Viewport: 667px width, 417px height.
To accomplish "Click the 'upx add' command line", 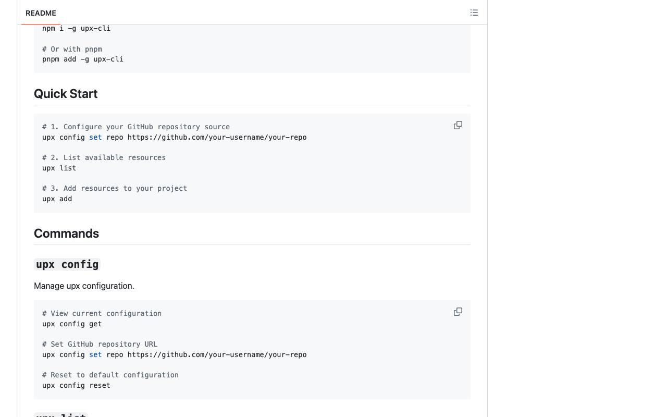I will pyautogui.click(x=57, y=199).
